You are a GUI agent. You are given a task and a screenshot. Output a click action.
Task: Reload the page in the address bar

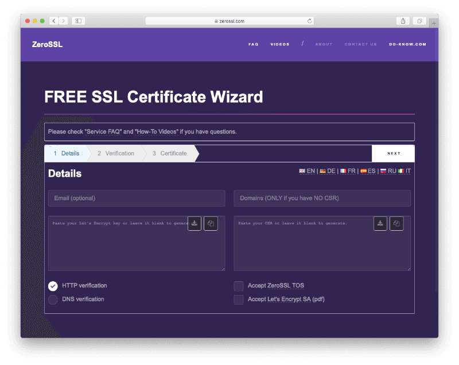(310, 21)
